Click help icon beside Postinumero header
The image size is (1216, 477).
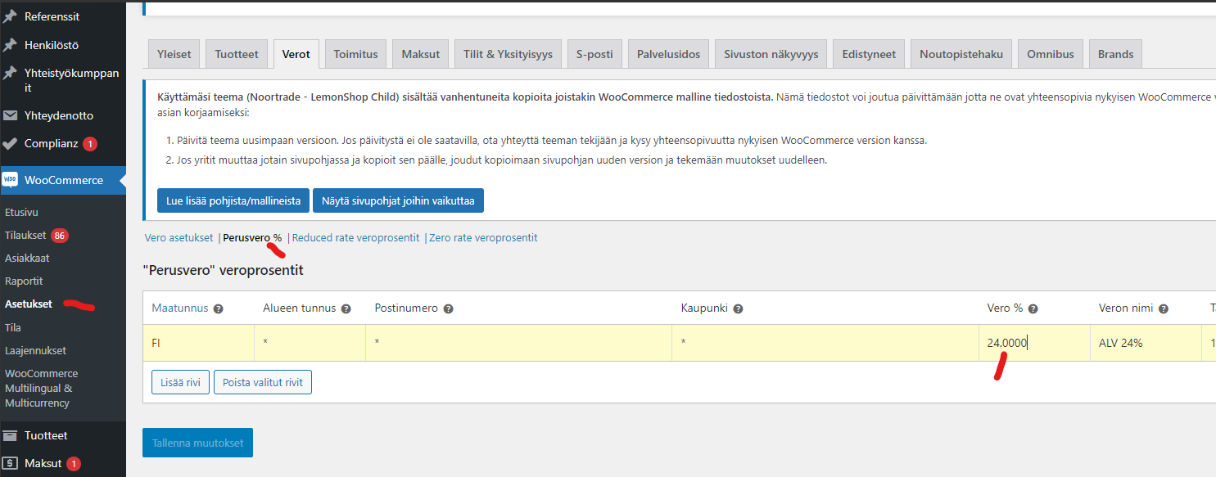tap(448, 309)
